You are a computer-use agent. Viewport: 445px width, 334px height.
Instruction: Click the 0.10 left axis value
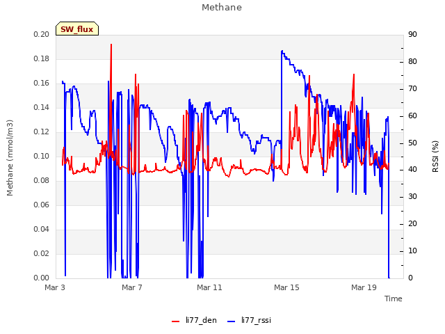click(42, 156)
